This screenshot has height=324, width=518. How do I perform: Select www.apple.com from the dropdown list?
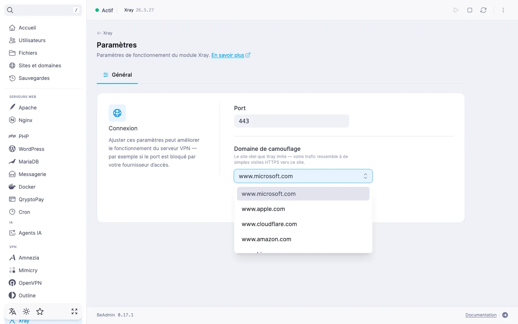[303, 209]
